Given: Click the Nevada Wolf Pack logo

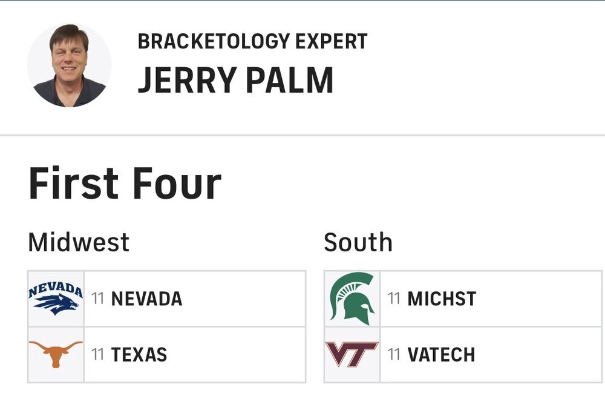Looking at the screenshot, I should [x=56, y=299].
